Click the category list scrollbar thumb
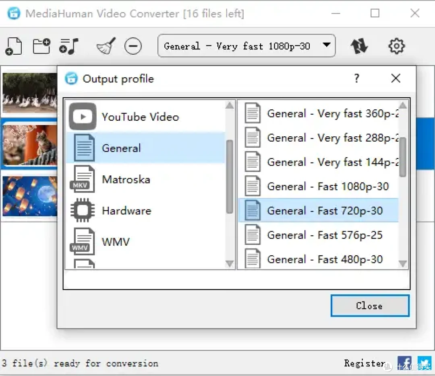 pos(230,177)
